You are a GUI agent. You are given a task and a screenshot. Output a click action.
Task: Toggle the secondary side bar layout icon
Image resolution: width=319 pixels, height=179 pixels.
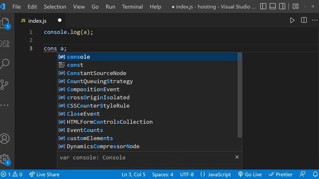282,6
